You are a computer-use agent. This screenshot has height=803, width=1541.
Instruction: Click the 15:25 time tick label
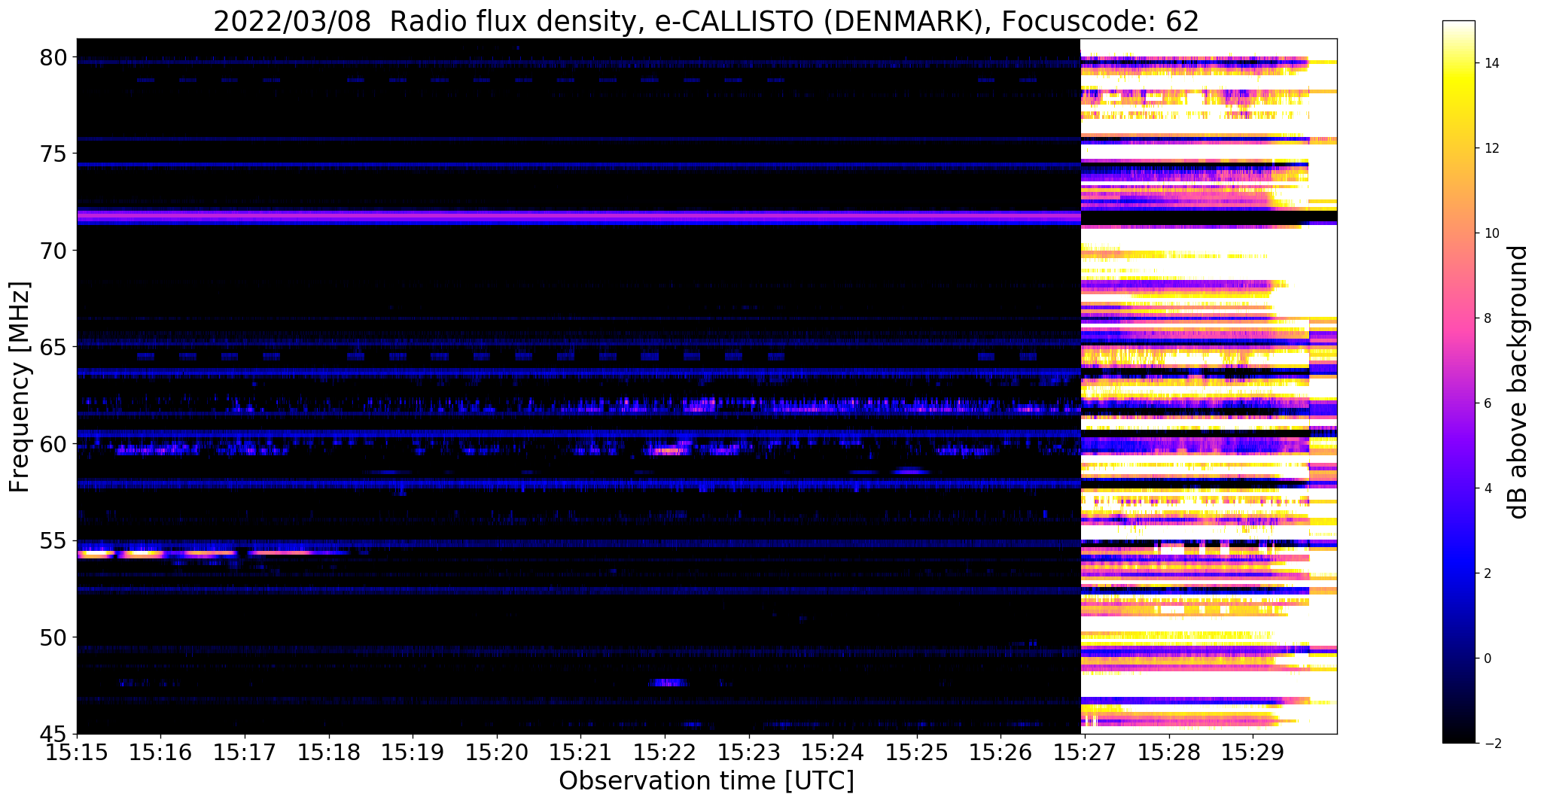(x=917, y=751)
